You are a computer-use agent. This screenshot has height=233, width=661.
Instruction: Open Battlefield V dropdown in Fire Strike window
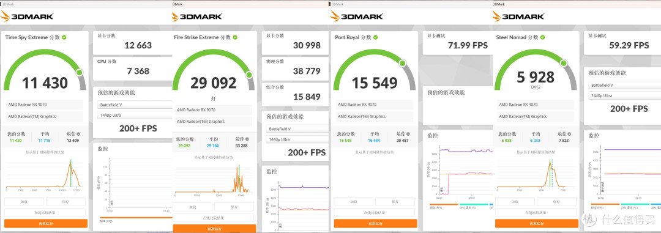pos(297,129)
